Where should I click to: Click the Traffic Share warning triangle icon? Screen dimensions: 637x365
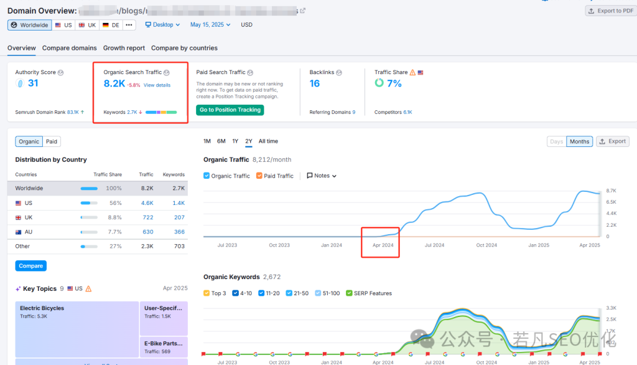pos(412,73)
